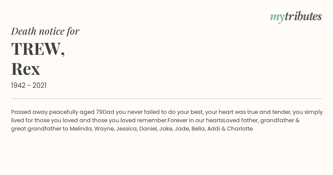Click the words "great grandfather to"
The height and width of the screenshot is (175, 333).
tap(40, 129)
